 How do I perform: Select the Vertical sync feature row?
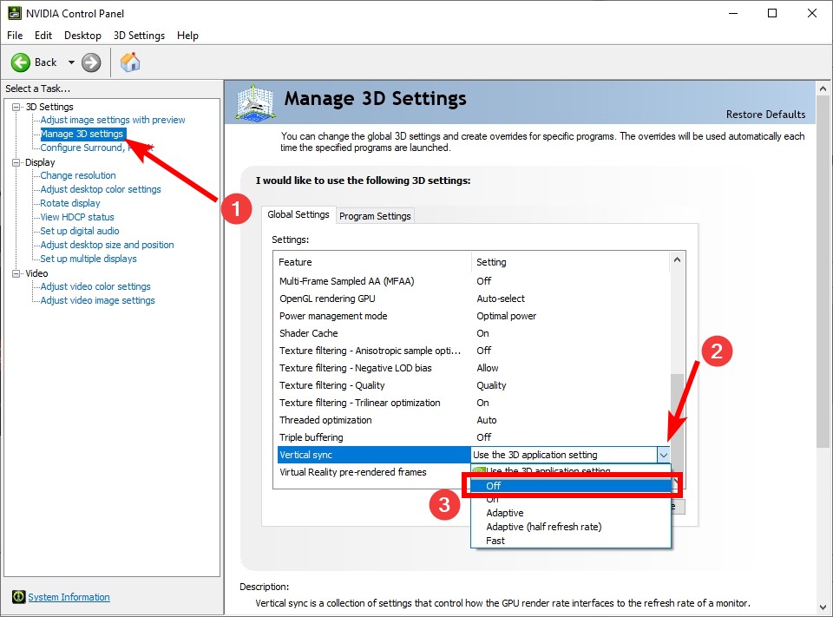tap(374, 455)
